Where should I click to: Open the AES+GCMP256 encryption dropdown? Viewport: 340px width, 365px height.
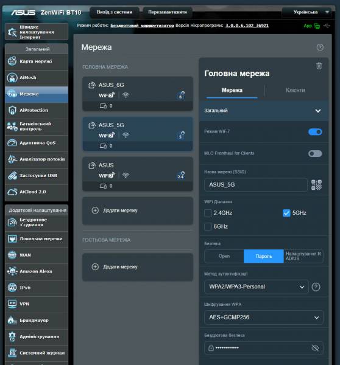[x=264, y=318]
